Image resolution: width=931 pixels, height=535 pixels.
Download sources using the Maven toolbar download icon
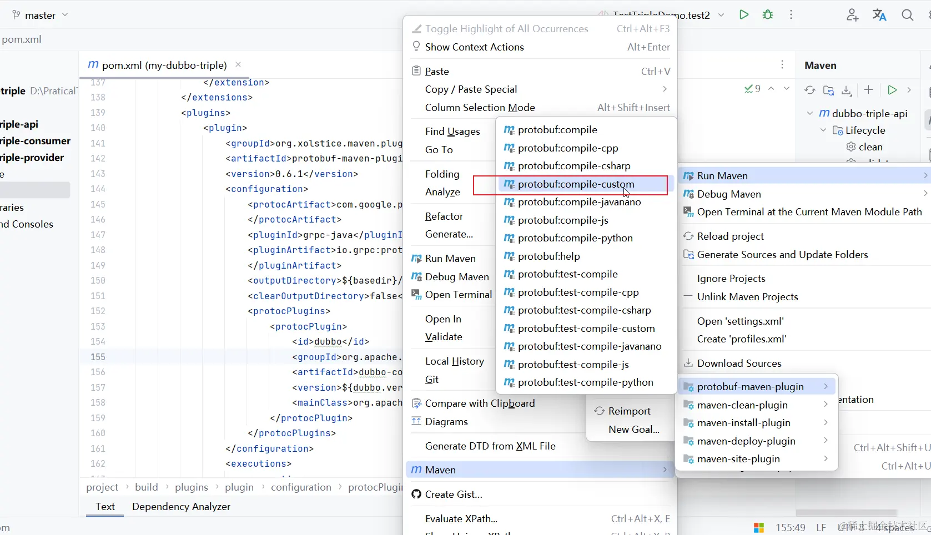tap(847, 90)
